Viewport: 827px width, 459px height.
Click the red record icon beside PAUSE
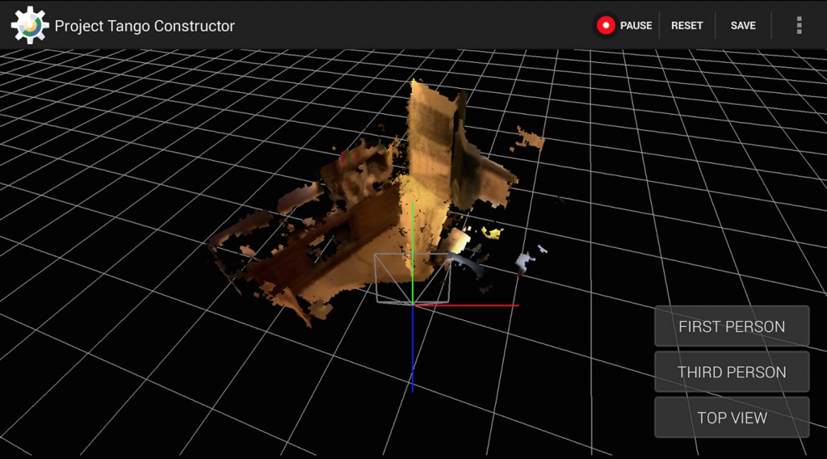(606, 25)
